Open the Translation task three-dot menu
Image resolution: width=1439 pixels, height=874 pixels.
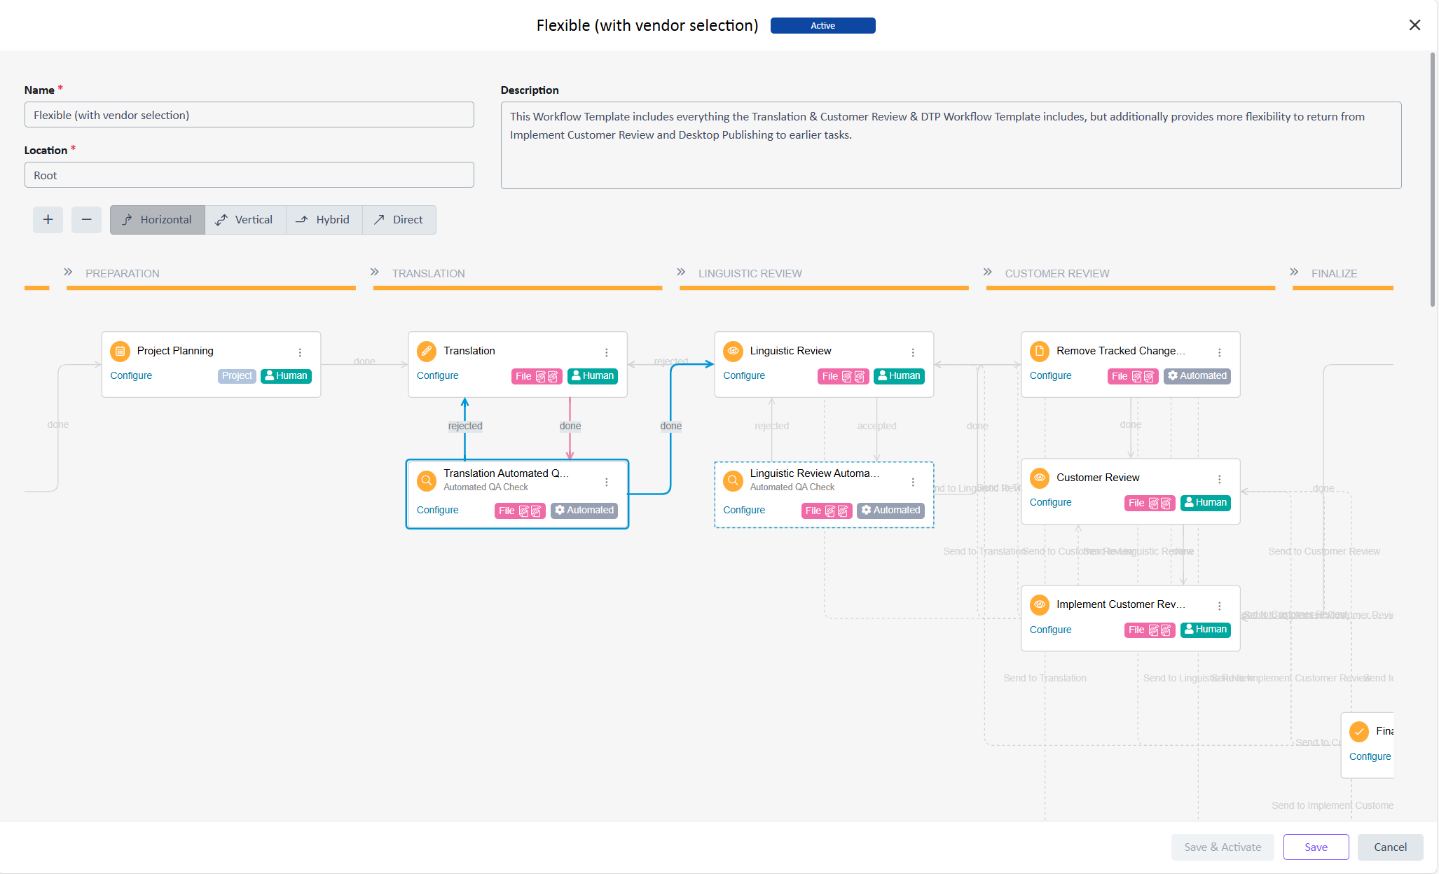click(x=607, y=352)
